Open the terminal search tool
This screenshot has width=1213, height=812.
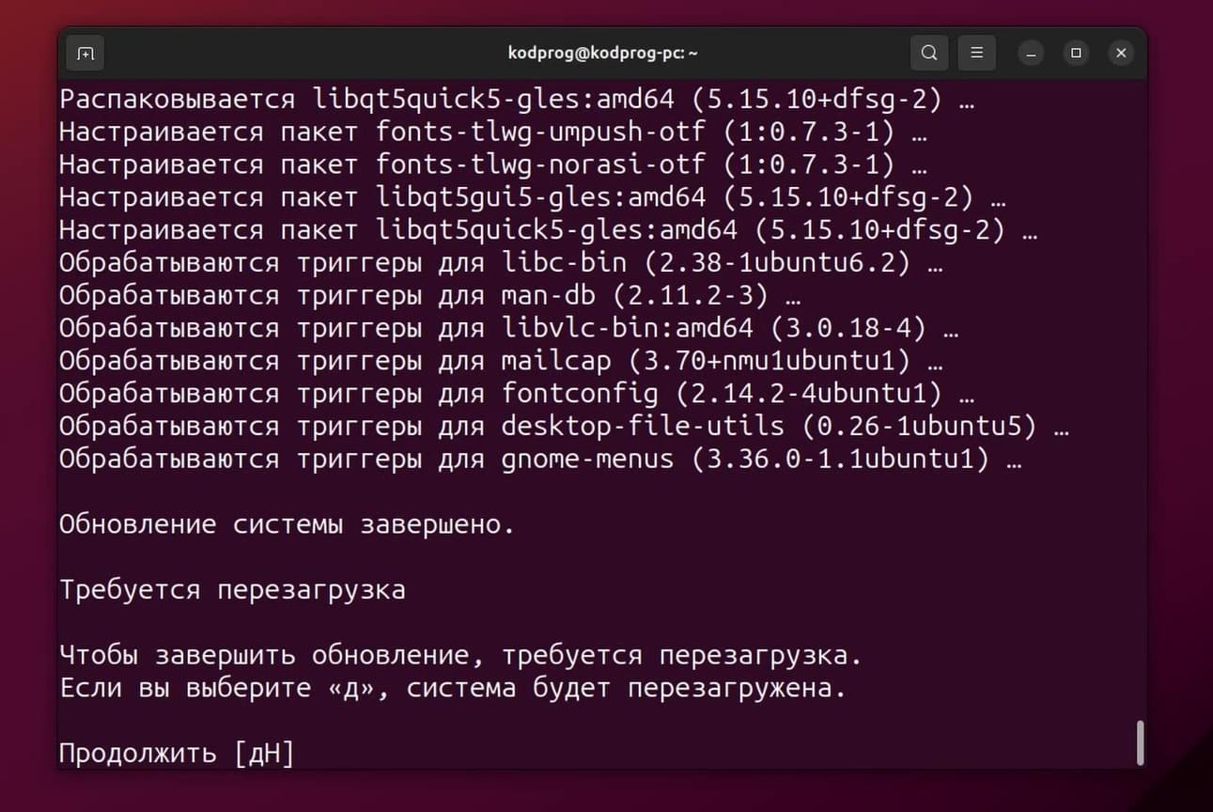[929, 54]
